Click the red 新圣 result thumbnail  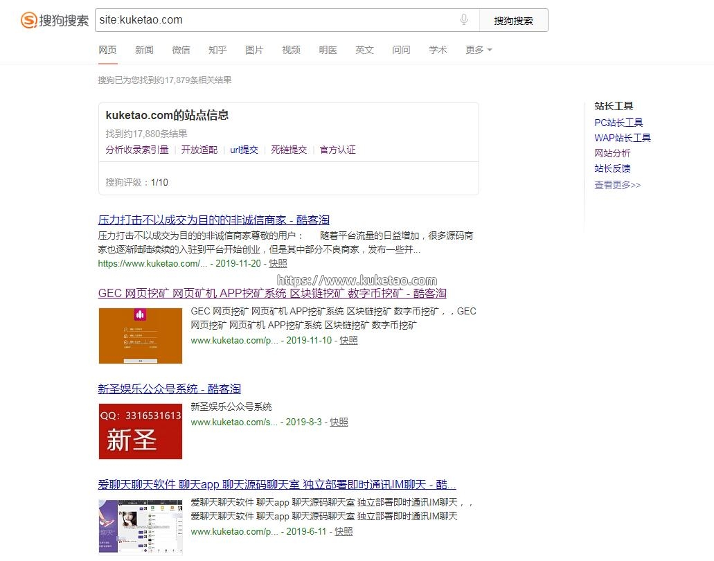click(140, 431)
